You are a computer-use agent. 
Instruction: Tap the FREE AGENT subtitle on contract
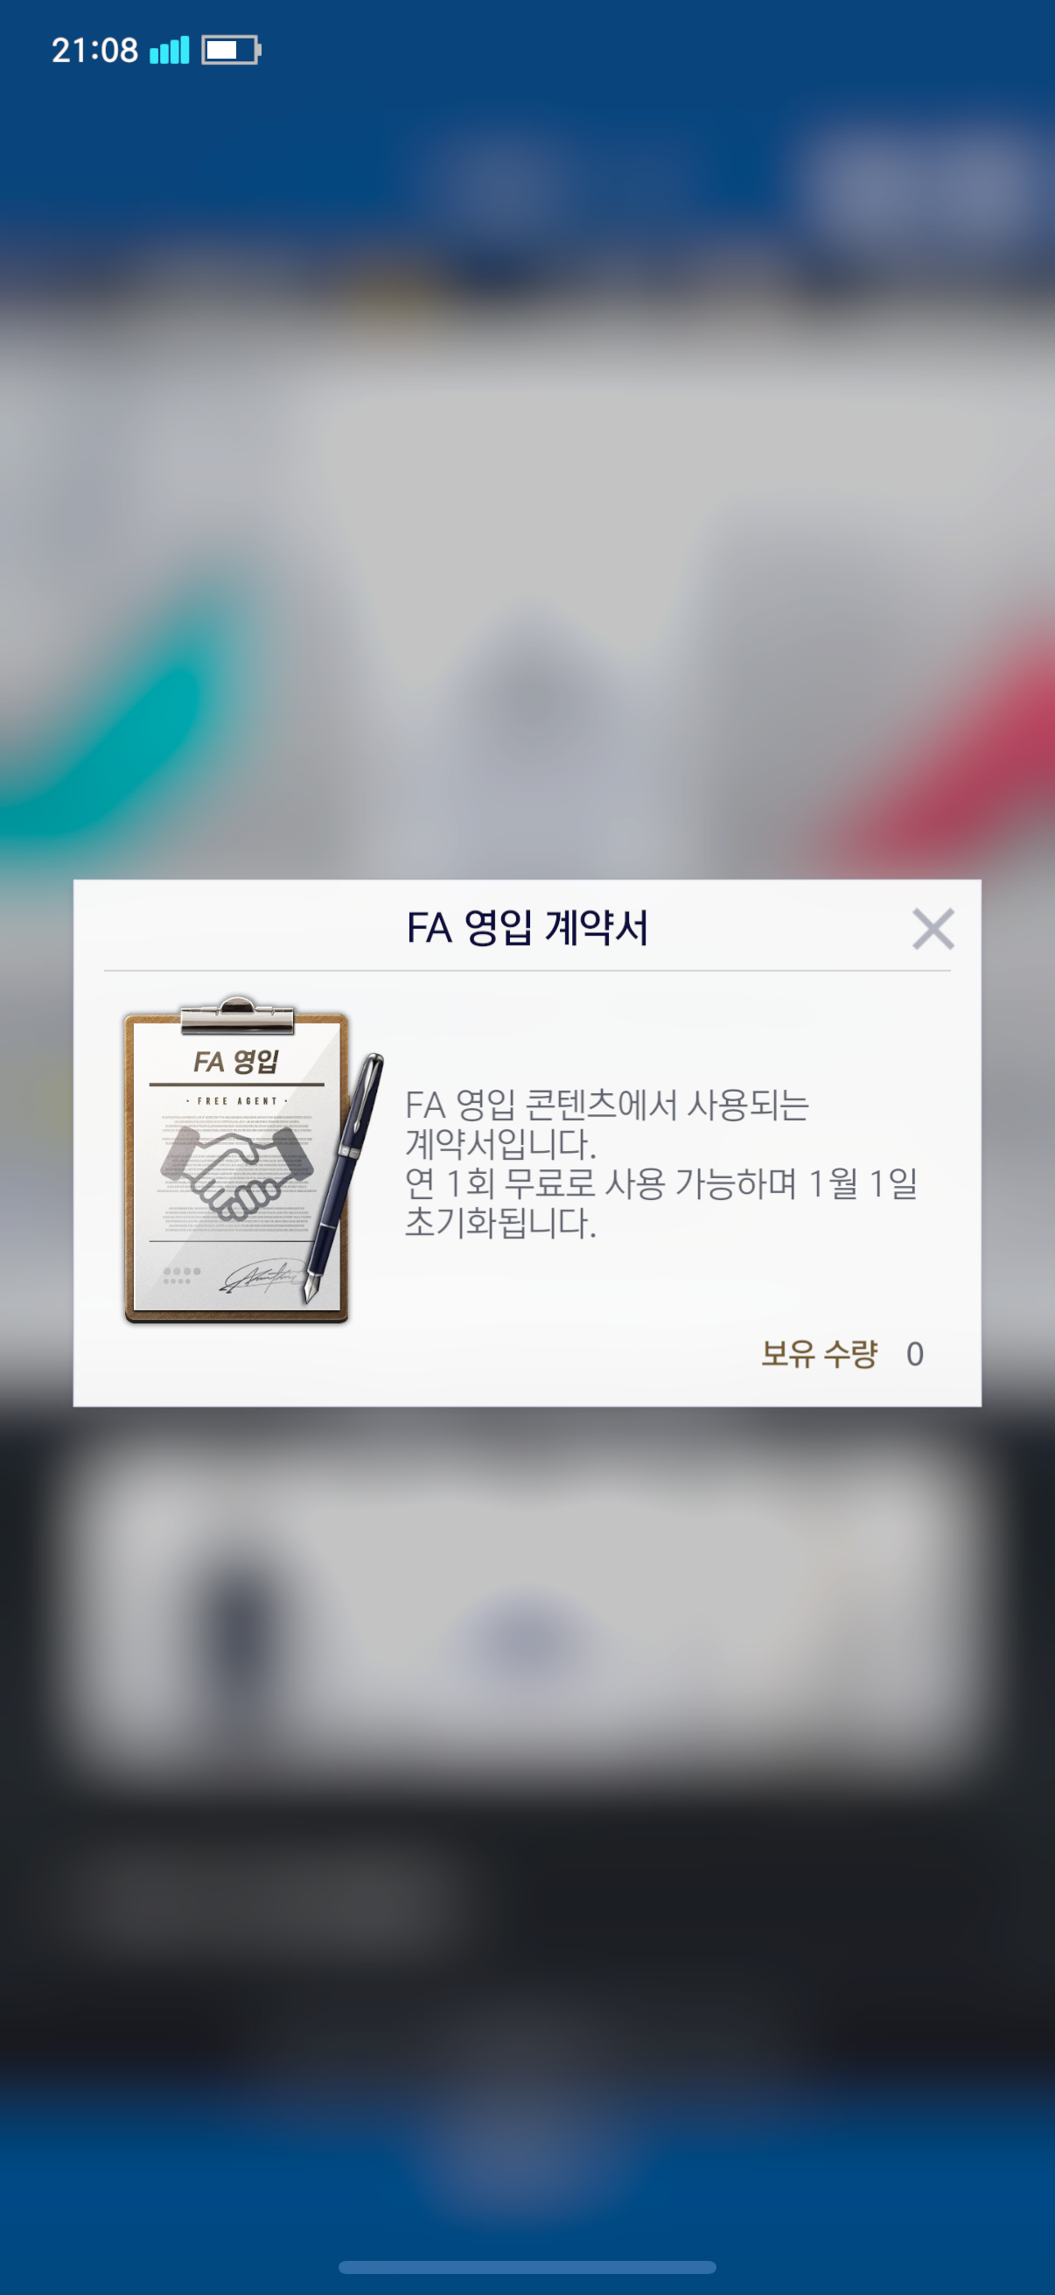click(x=237, y=1101)
